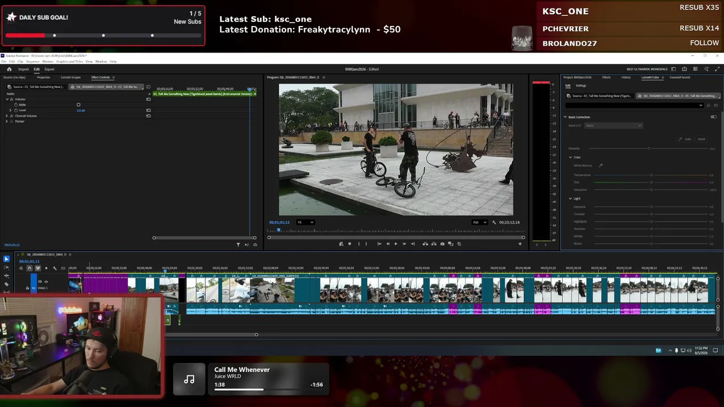This screenshot has height=407, width=724.
Task: Toggle the Lumetri fx bypass button
Action: coord(709,105)
